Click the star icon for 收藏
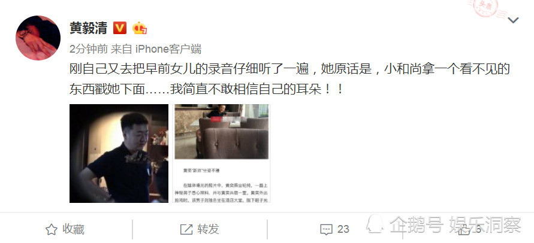The height and width of the screenshot is (243, 534). click(51, 230)
